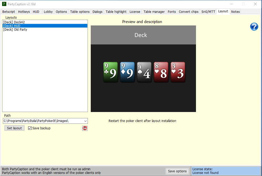Screen dimensions: 262x176
Task: Go to the Lobby tab
Action: (x=48, y=12)
